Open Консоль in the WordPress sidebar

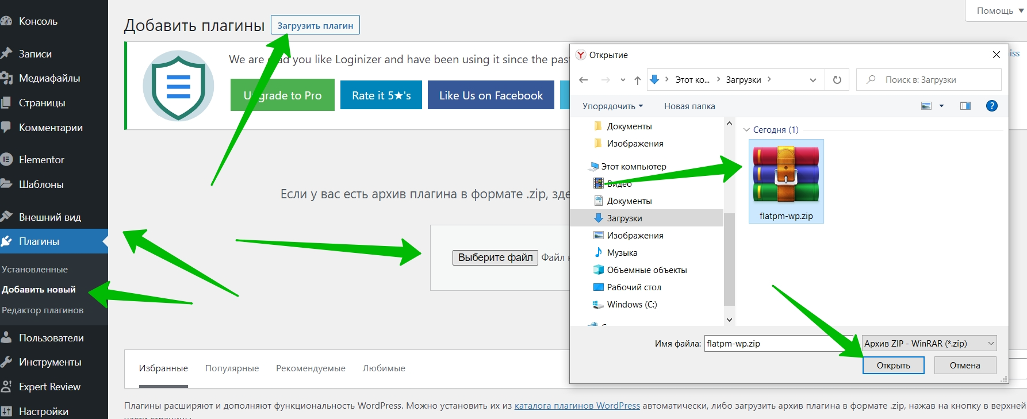tap(38, 21)
